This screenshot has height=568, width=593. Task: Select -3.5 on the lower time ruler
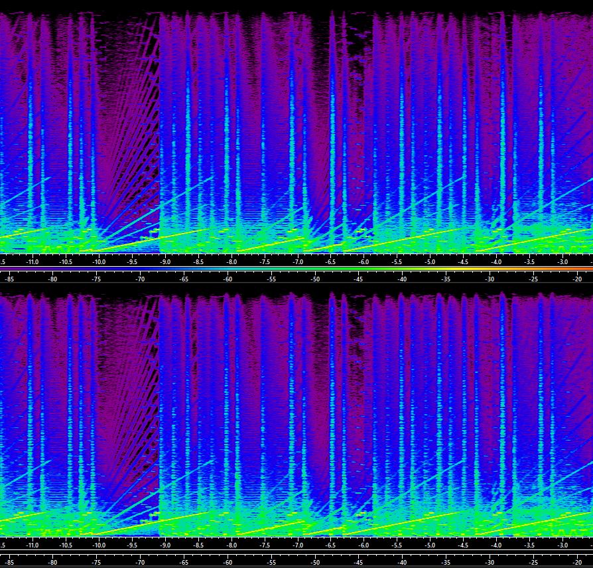(x=529, y=545)
